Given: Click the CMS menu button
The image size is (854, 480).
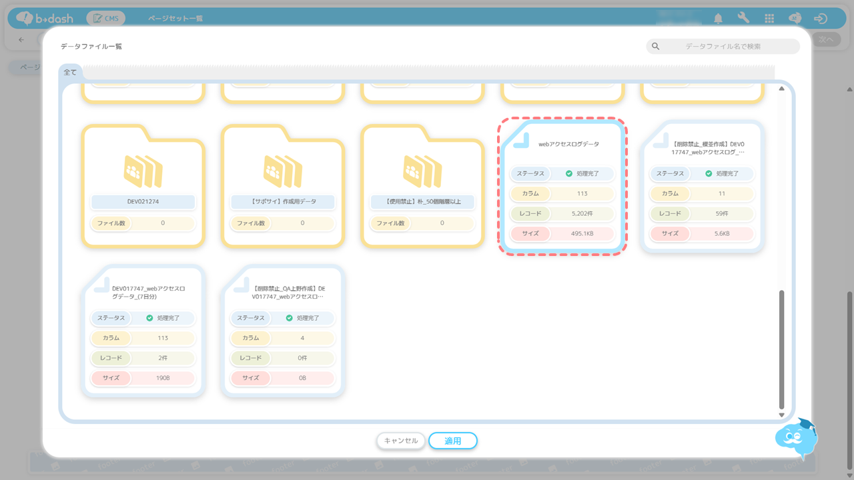Looking at the screenshot, I should (x=105, y=19).
